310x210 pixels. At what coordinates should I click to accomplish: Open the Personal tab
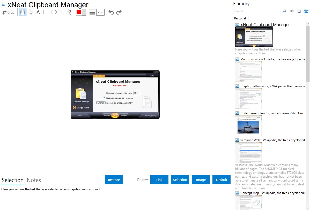click(x=240, y=18)
